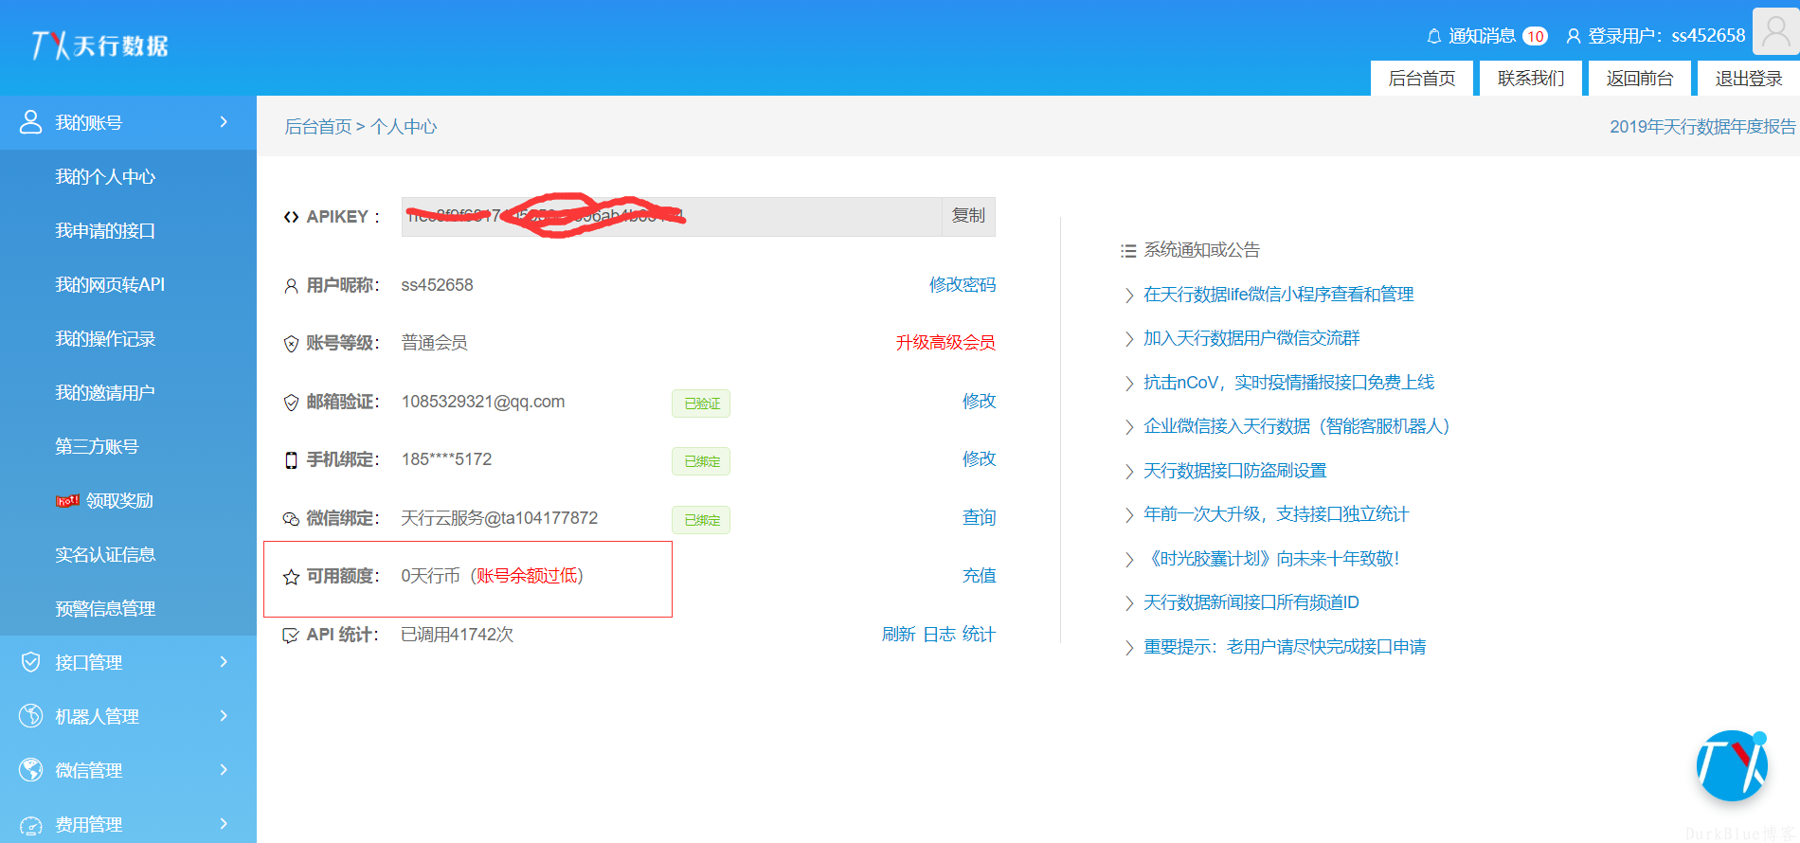1800x843 pixels.
Task: Click the 系统通知或公告 list icon
Action: point(1128,251)
